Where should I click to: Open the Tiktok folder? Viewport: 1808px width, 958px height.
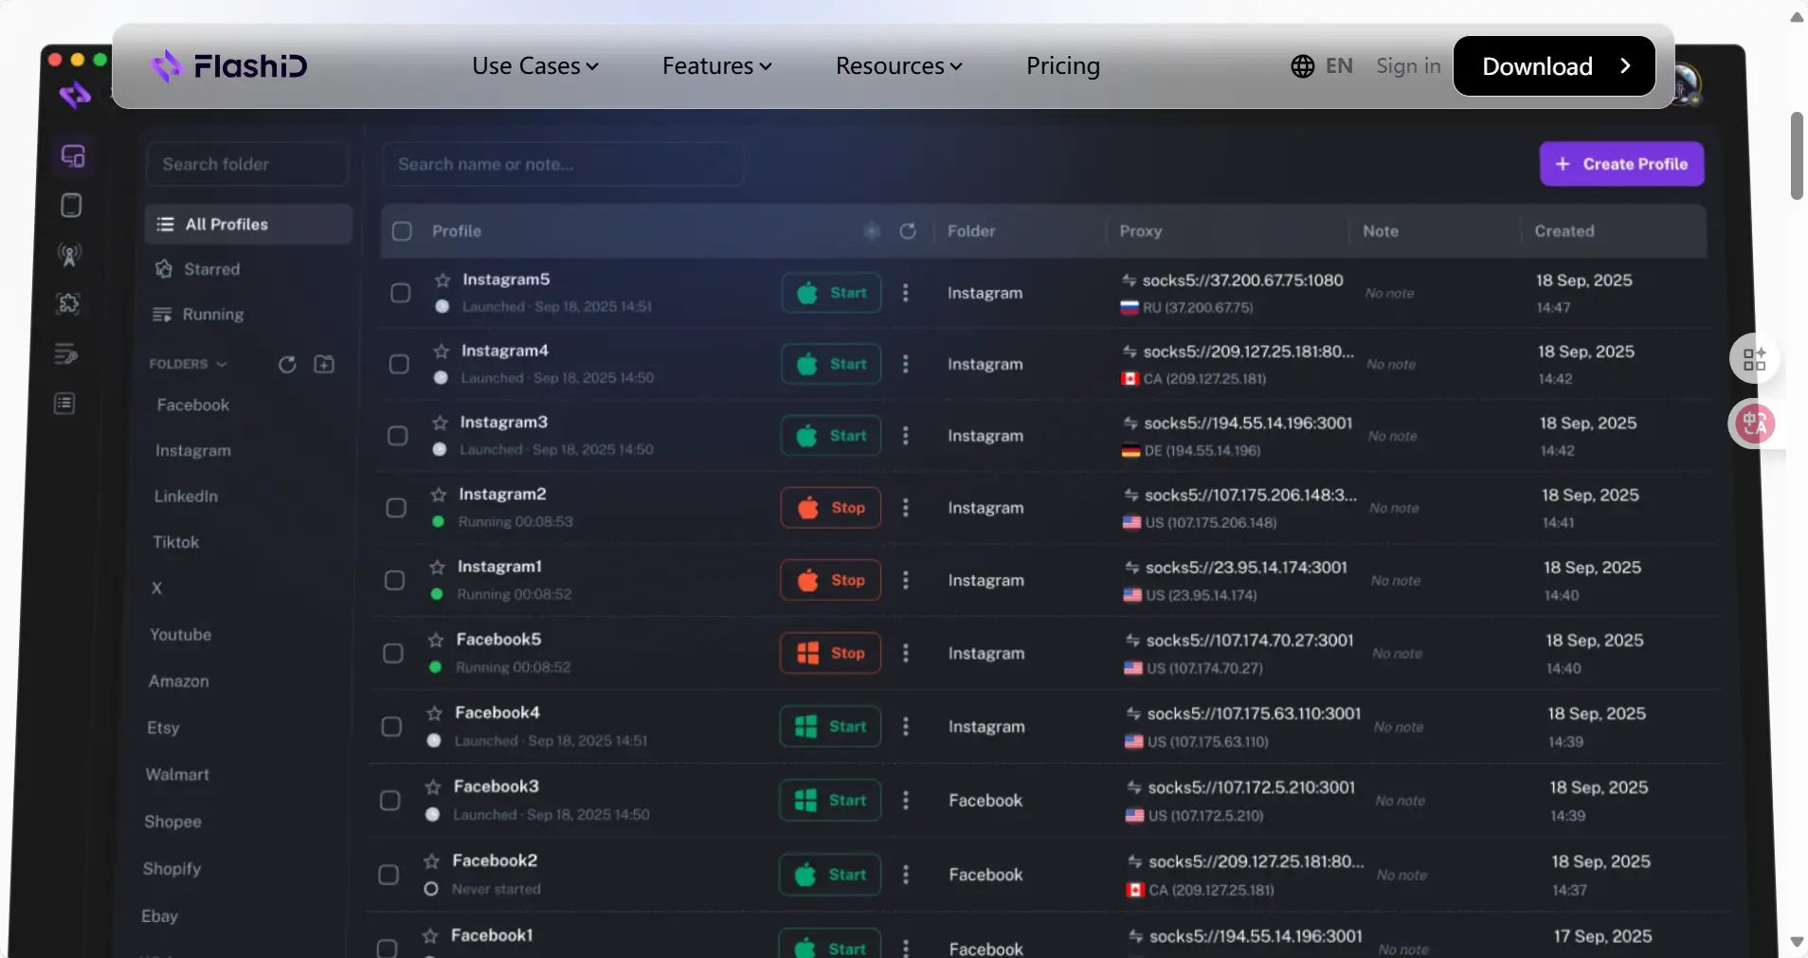click(176, 542)
